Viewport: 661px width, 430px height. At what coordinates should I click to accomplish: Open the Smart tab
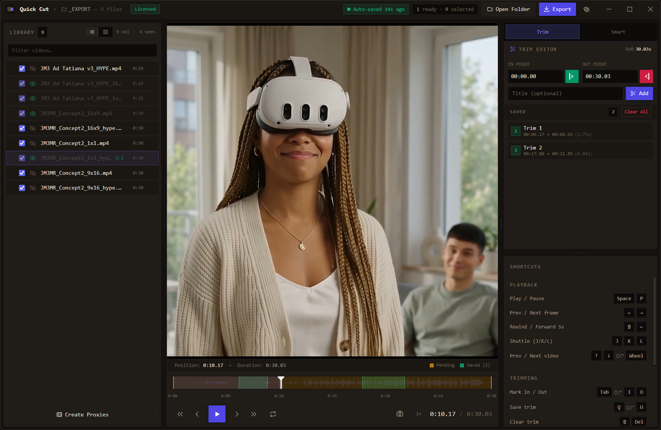tap(618, 32)
